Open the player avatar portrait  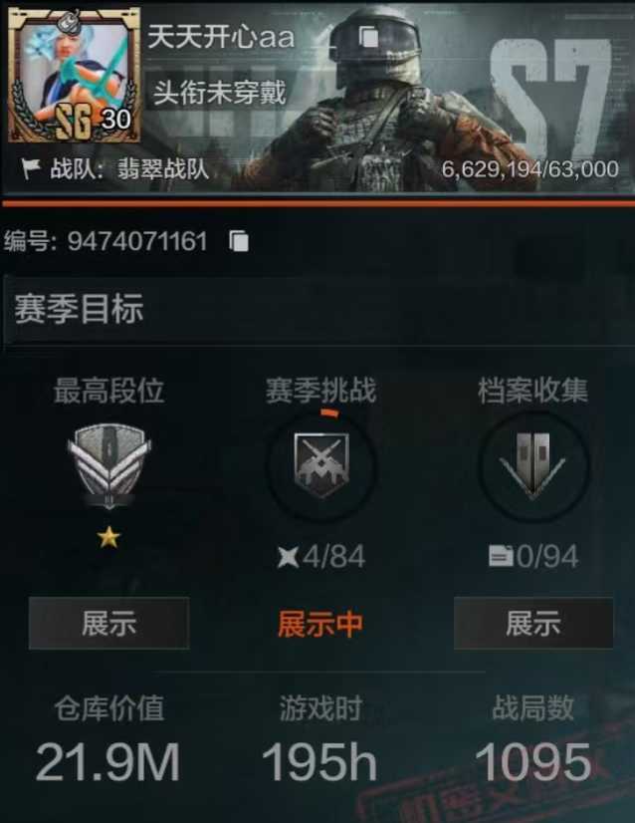tap(75, 75)
